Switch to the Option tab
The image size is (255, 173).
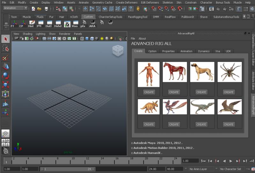point(152,51)
